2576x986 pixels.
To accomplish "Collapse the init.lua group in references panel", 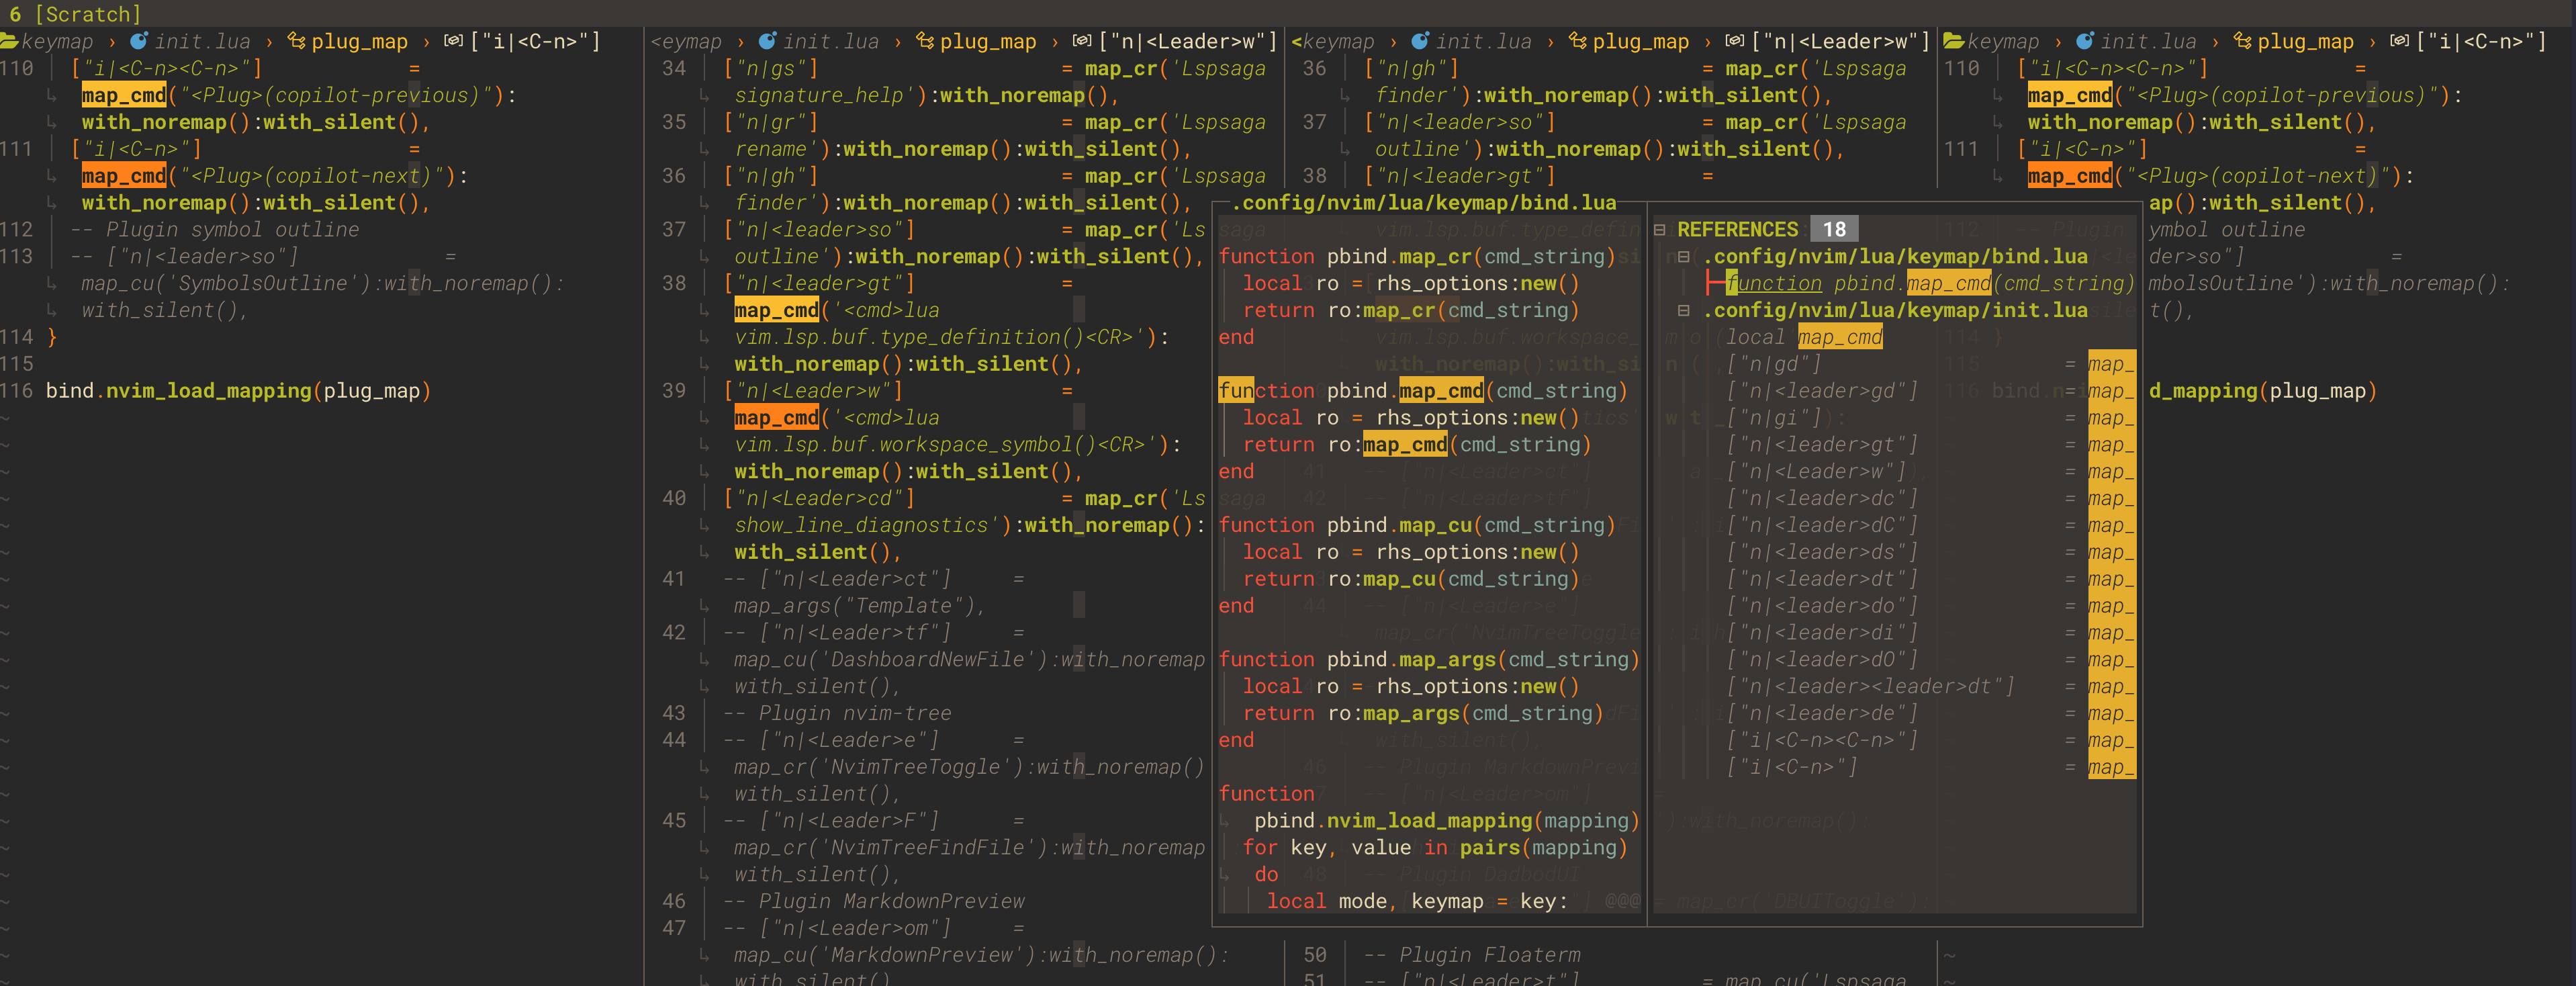I will (x=1684, y=310).
